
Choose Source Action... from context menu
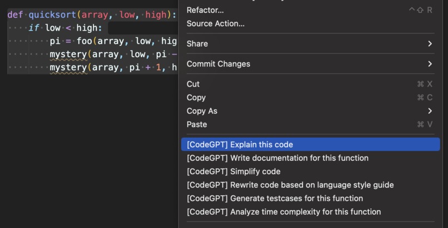[x=310, y=24]
